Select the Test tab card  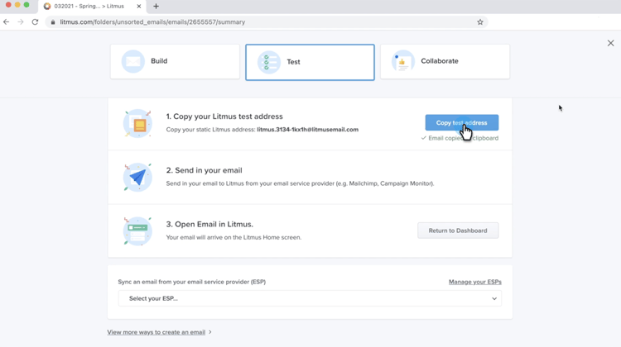tap(310, 62)
